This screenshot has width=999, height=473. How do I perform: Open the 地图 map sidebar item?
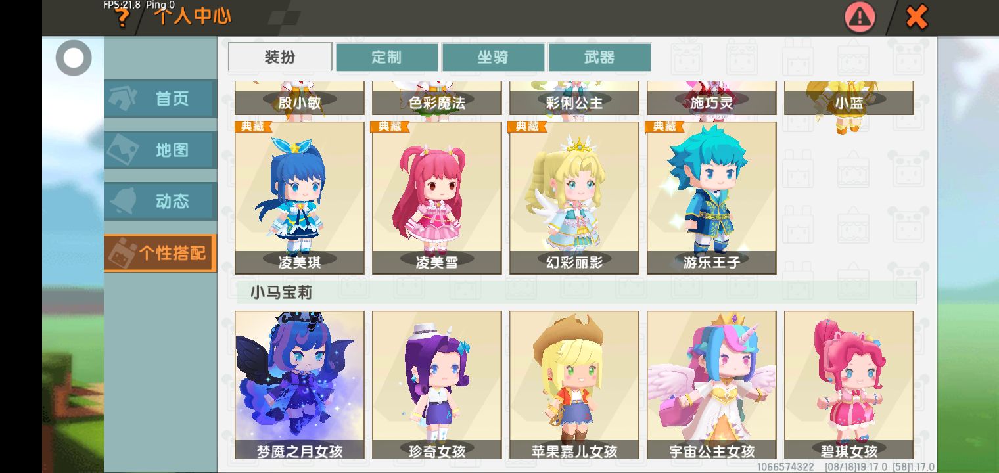[160, 150]
